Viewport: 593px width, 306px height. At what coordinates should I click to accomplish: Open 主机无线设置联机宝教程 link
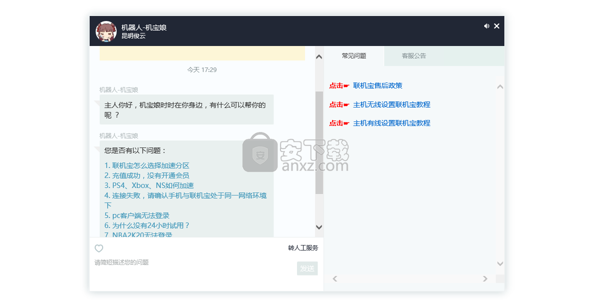pyautogui.click(x=392, y=104)
